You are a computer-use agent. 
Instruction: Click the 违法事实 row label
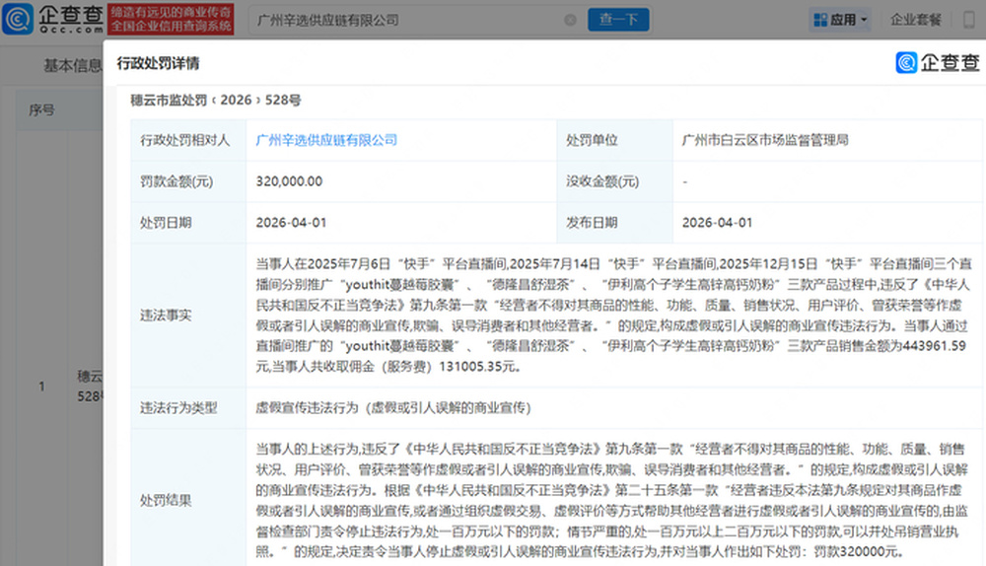point(166,316)
